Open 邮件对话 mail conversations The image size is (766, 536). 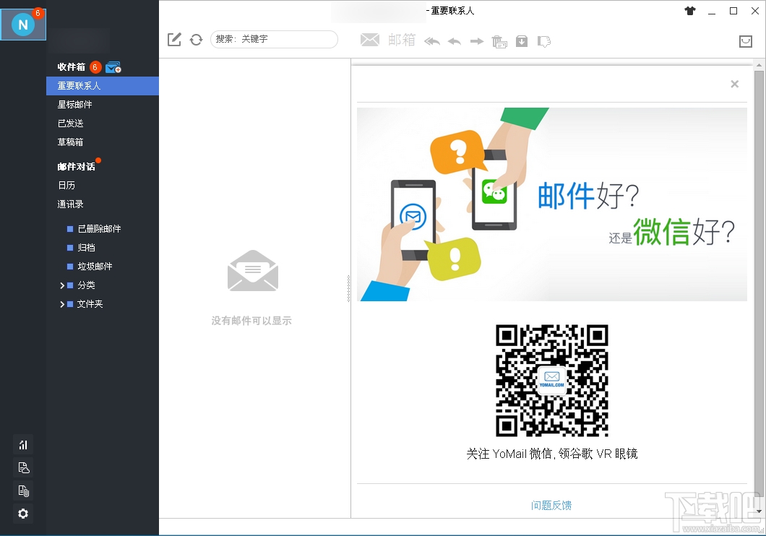pyautogui.click(x=76, y=166)
